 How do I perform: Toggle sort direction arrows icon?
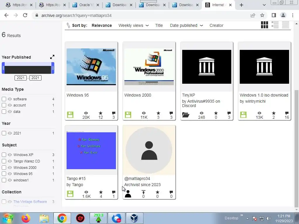[68, 25]
